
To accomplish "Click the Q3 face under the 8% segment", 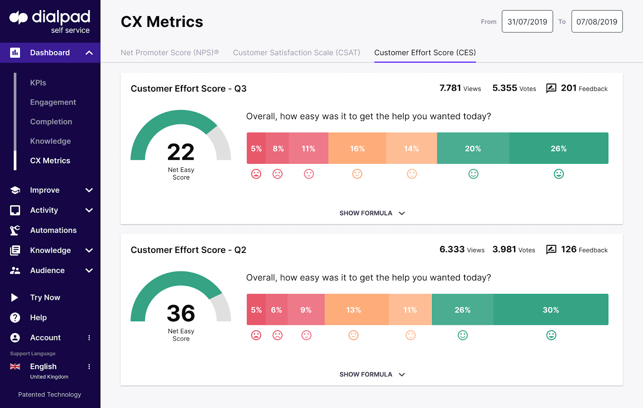I will [x=278, y=174].
